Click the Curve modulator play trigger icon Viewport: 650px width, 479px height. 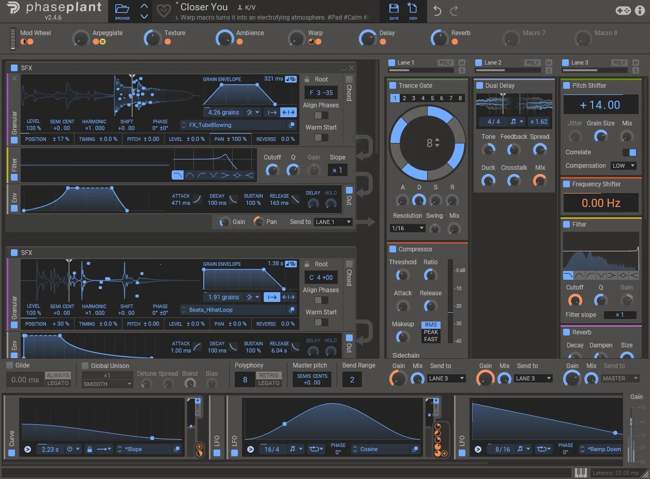click(27, 449)
